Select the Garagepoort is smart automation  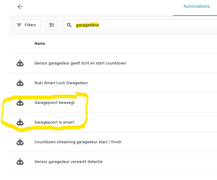point(54,122)
